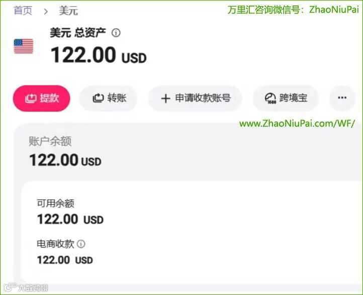Open the www.ZhaoNiuPai.com/WF/ link
Viewport: 363px width, 295px height.
[x=297, y=124]
